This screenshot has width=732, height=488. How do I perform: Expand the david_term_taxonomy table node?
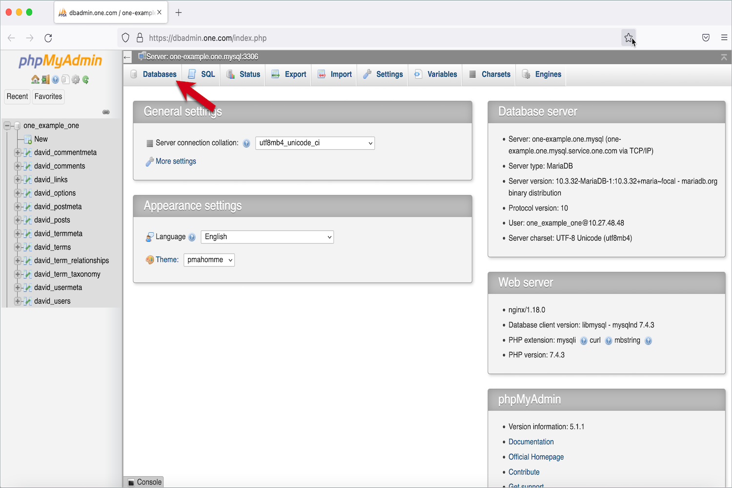pos(18,274)
